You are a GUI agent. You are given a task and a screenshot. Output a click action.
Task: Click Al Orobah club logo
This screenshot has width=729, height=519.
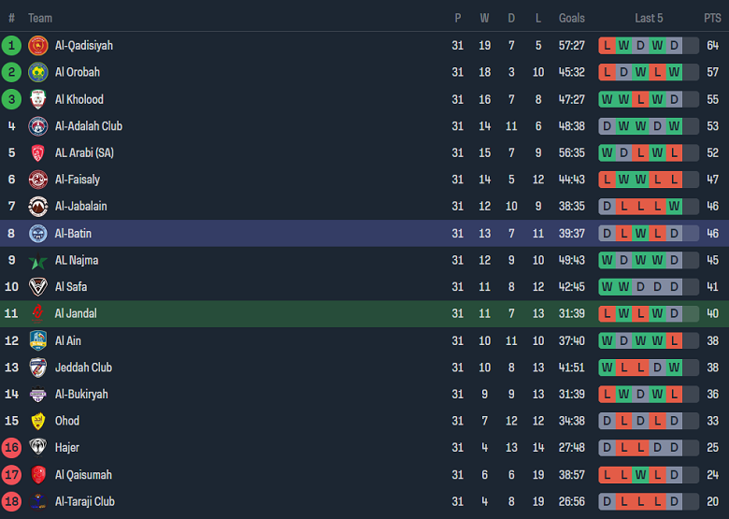click(x=38, y=72)
